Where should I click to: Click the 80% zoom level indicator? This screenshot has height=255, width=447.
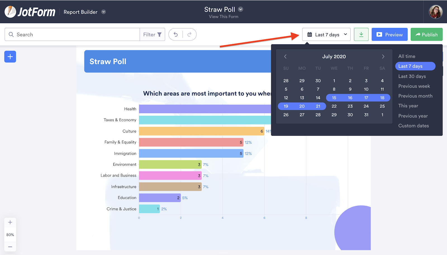(10, 235)
